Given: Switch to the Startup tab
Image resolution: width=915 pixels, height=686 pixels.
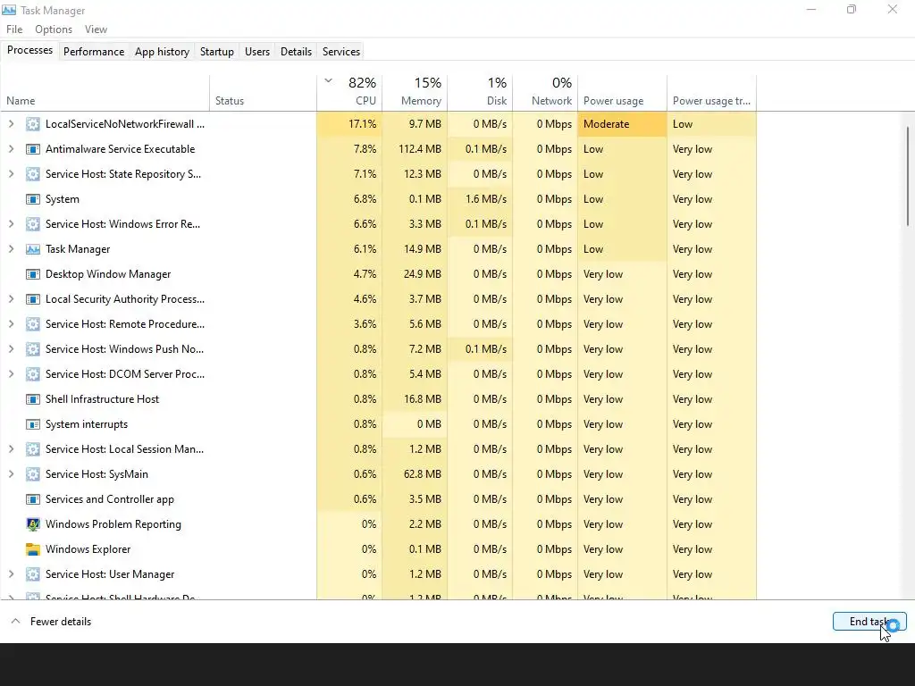Looking at the screenshot, I should 217,51.
